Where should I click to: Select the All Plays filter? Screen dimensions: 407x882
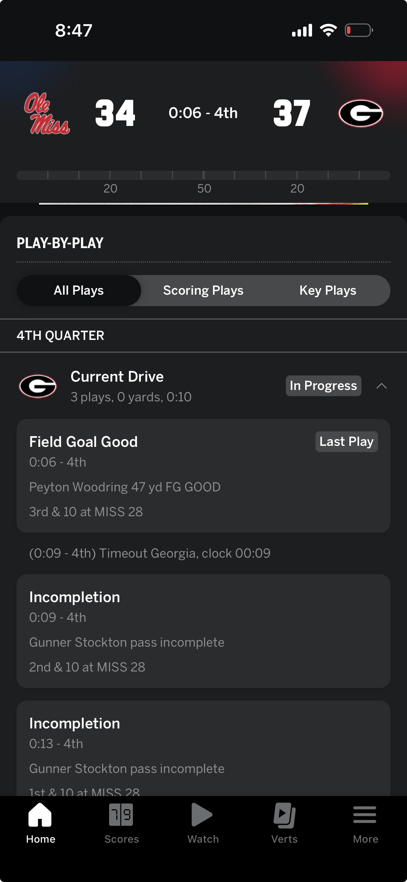point(79,291)
